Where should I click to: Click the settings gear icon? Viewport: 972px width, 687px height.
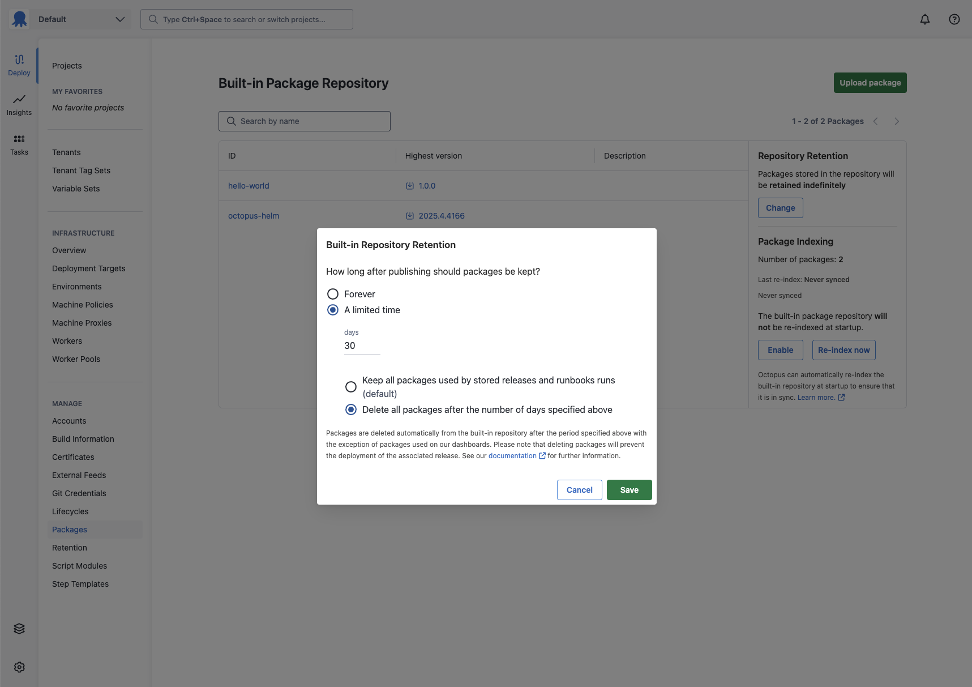coord(19,667)
